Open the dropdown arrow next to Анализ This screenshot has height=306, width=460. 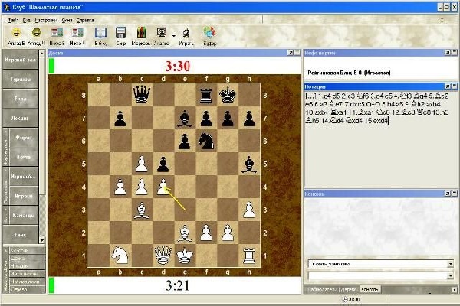point(174,36)
